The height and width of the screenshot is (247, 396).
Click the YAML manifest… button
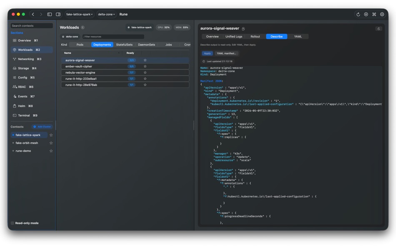pyautogui.click(x=226, y=53)
